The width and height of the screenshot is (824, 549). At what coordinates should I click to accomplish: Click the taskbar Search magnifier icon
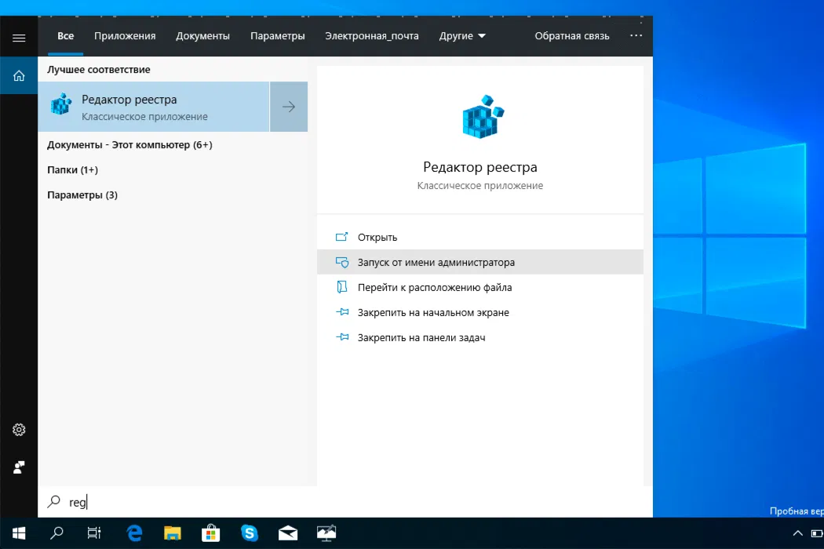coord(57,533)
